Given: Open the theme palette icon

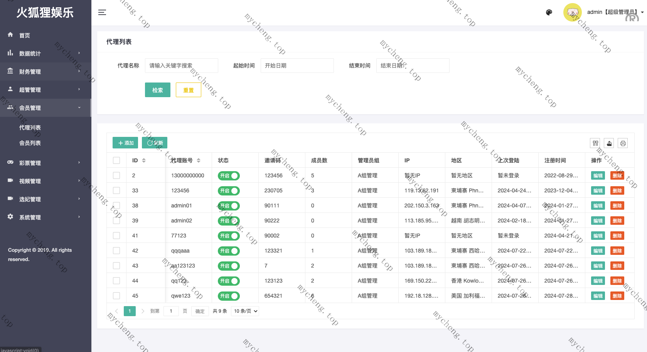Looking at the screenshot, I should [549, 12].
